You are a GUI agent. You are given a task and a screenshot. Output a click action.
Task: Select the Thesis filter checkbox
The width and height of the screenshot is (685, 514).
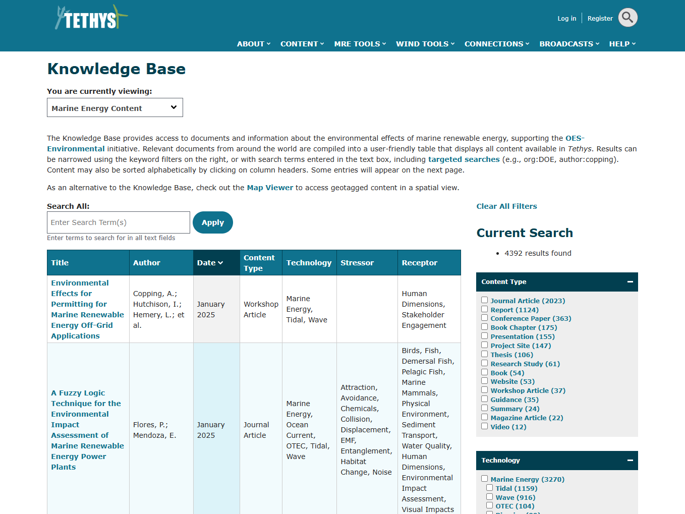click(x=484, y=354)
